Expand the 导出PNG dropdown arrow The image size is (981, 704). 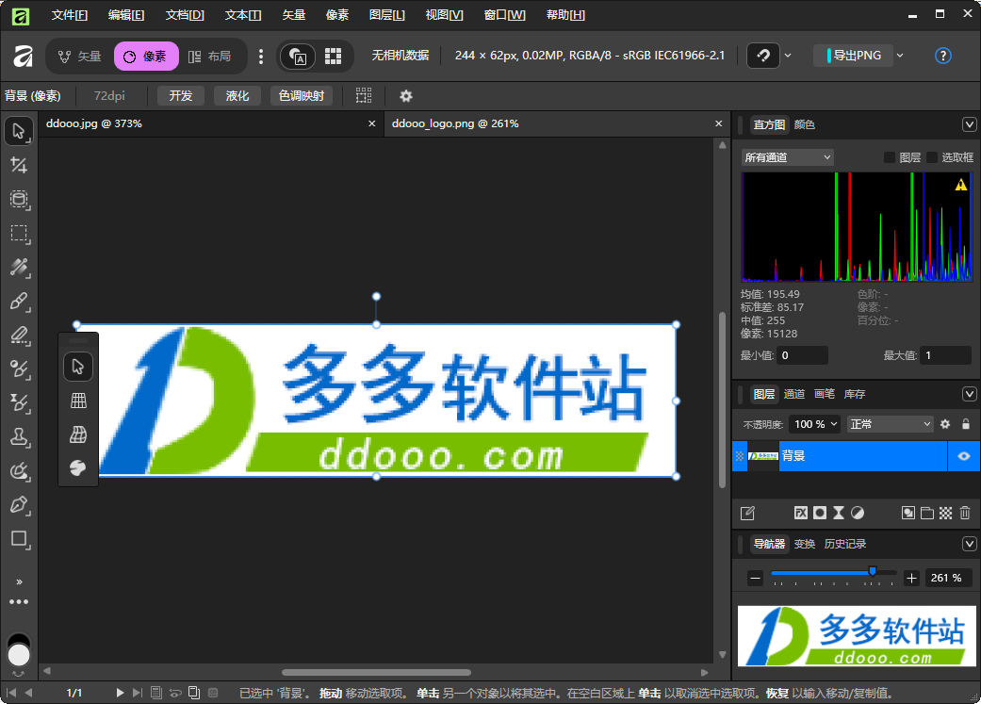[x=900, y=56]
